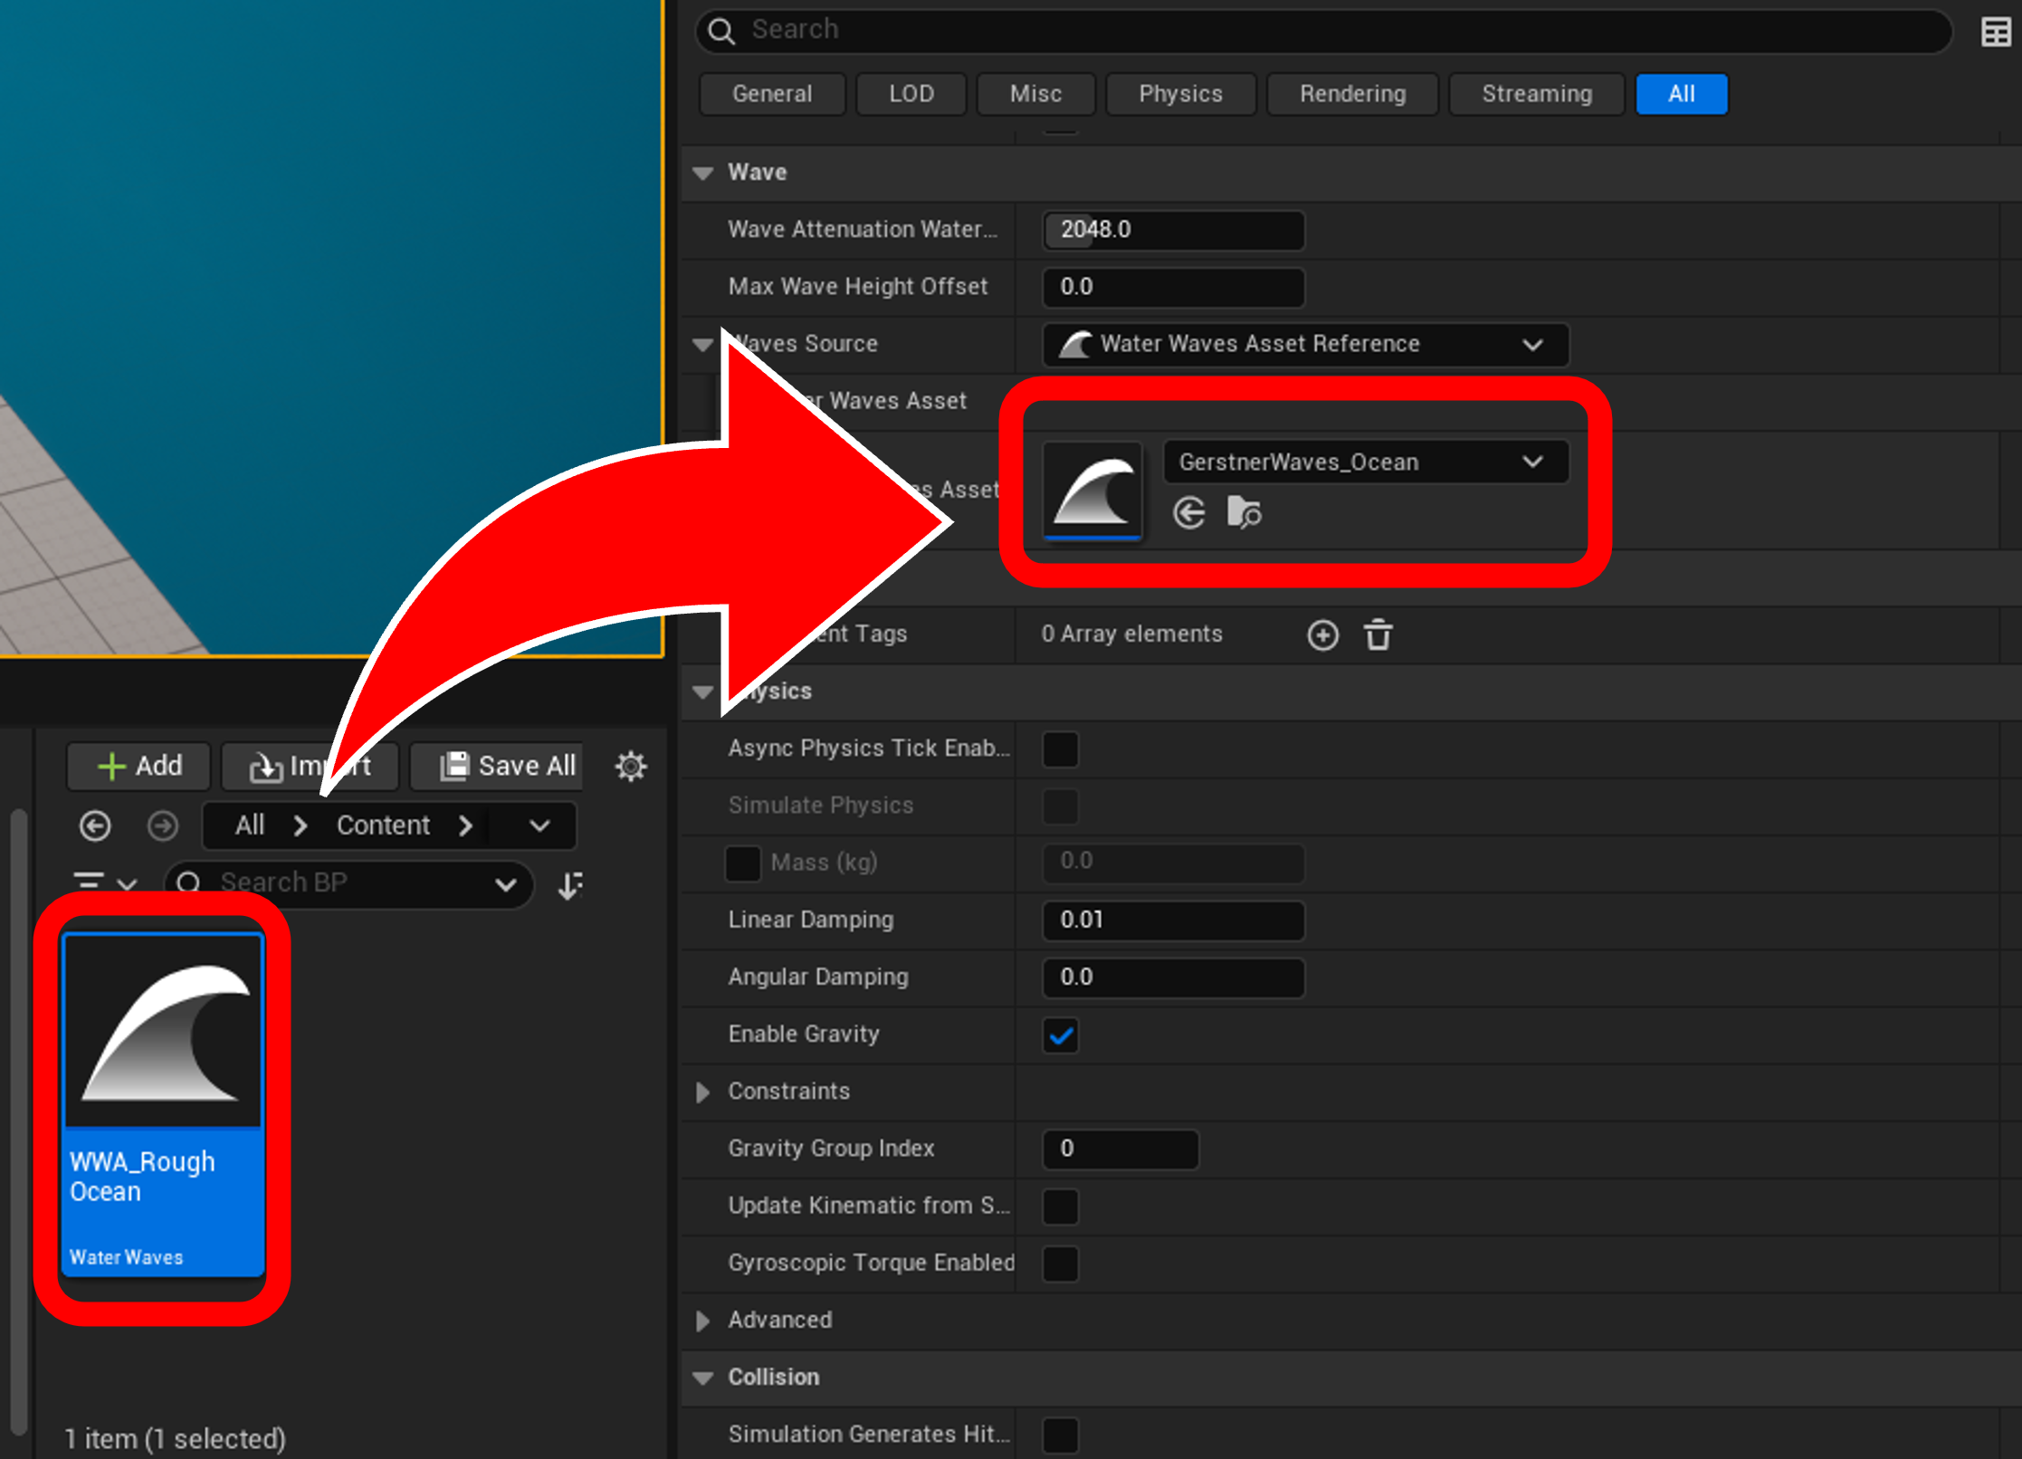
Task: Expand the Advanced physics row
Action: point(702,1321)
